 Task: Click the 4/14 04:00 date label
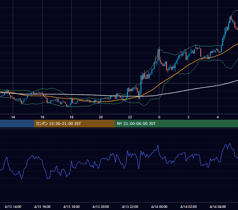pyautogui.click(x=218, y=206)
